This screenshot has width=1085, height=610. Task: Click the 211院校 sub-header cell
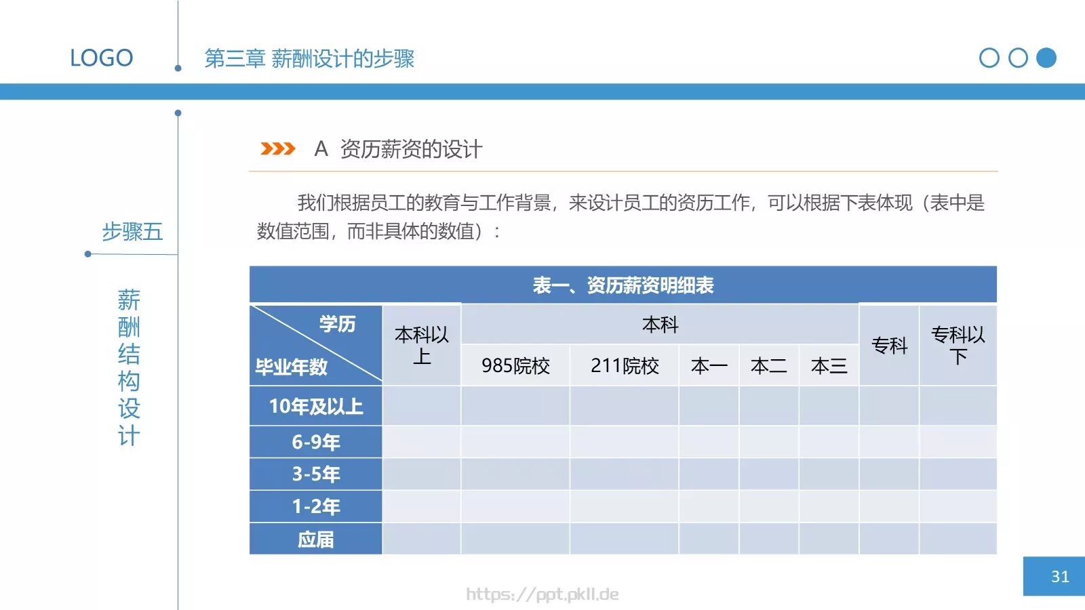click(x=625, y=366)
